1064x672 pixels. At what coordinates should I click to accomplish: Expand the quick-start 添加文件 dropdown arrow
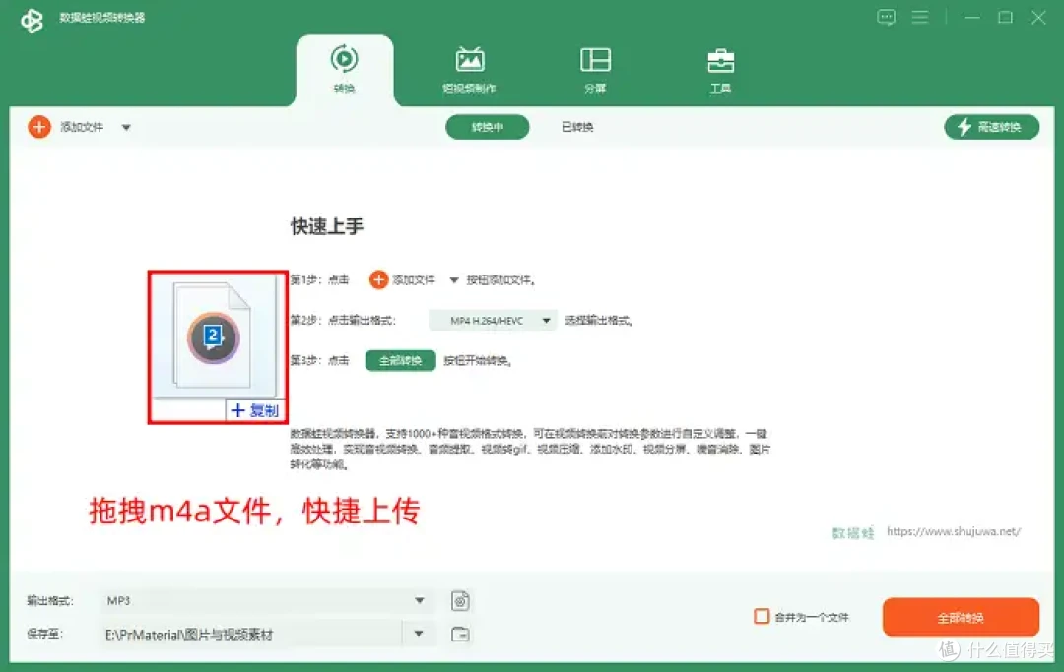454,280
